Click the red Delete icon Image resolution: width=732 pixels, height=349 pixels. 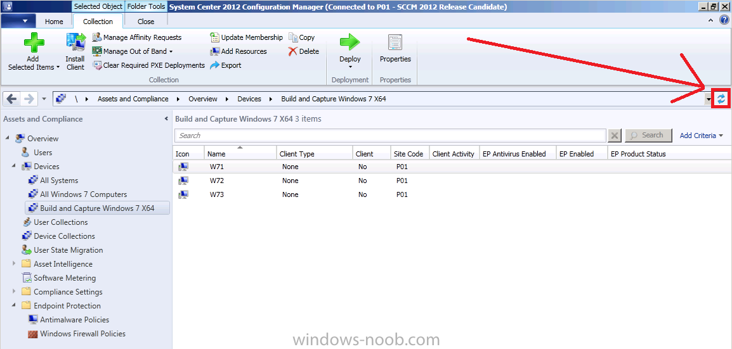click(292, 51)
